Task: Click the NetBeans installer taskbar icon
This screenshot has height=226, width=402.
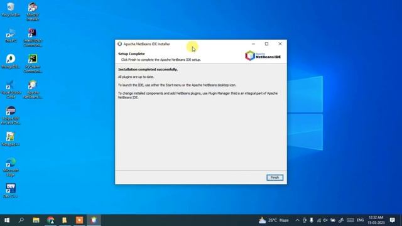Action: 94,220
